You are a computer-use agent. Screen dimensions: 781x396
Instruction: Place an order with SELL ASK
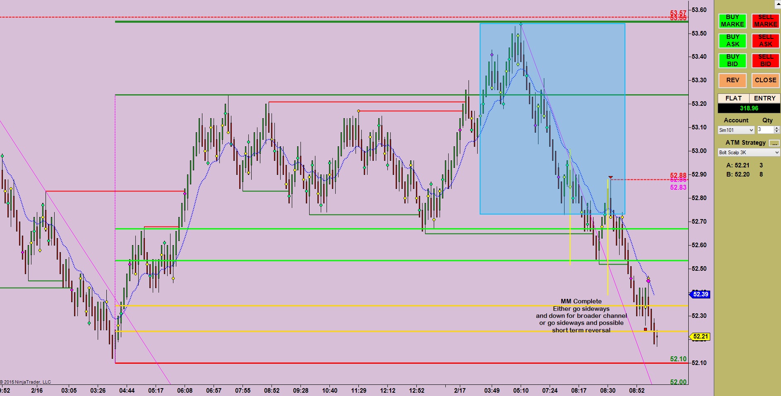tap(765, 41)
